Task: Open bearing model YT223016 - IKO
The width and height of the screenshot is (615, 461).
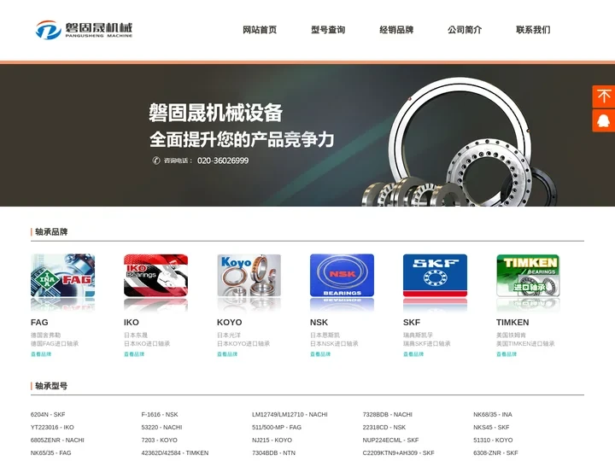Action: (x=52, y=428)
